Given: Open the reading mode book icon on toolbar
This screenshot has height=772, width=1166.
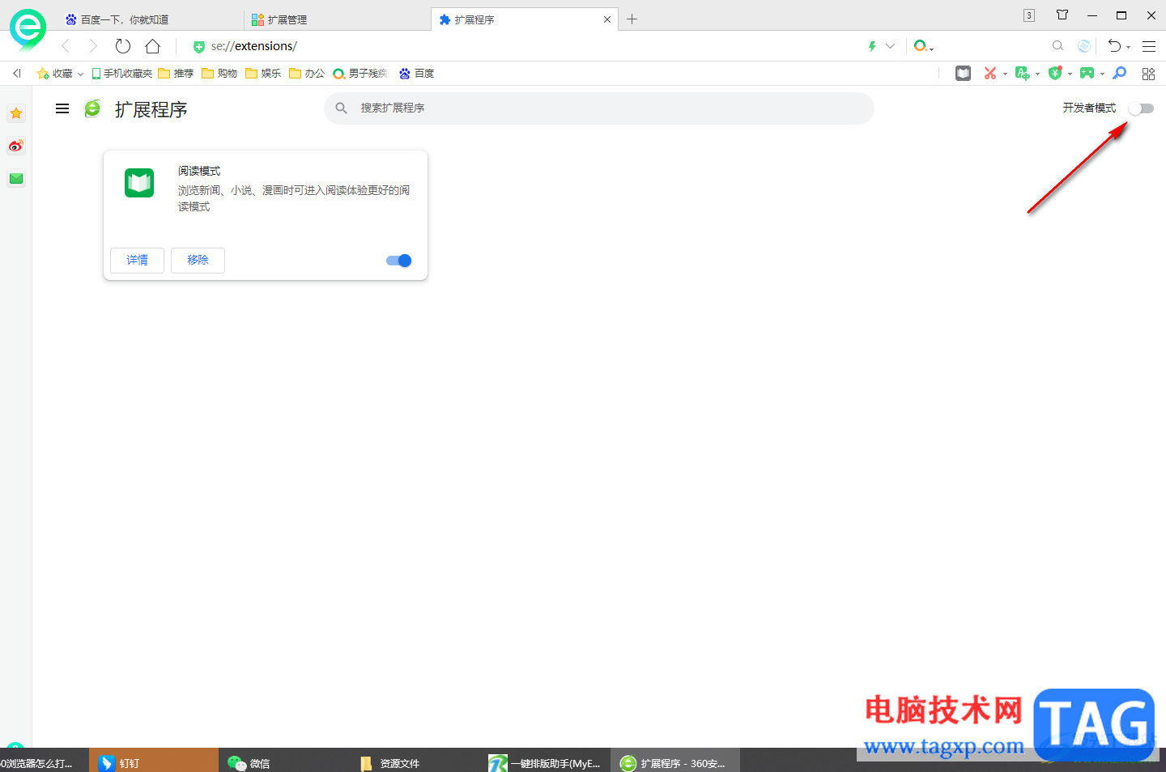Looking at the screenshot, I should [x=963, y=73].
